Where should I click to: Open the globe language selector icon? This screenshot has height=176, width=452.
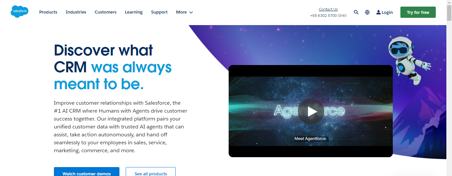[367, 12]
